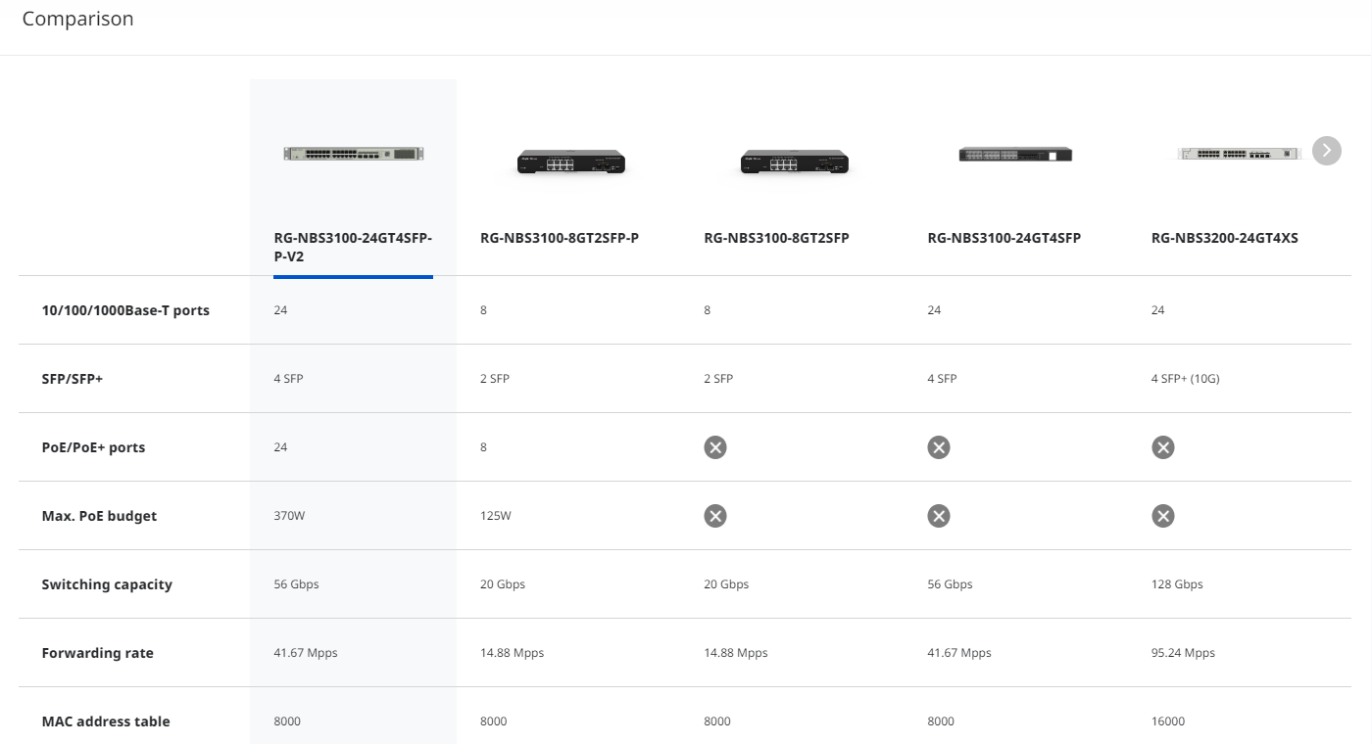1372x744 pixels.
Task: Click the 10/100/1000Base-T ports row label
Action: click(x=125, y=310)
